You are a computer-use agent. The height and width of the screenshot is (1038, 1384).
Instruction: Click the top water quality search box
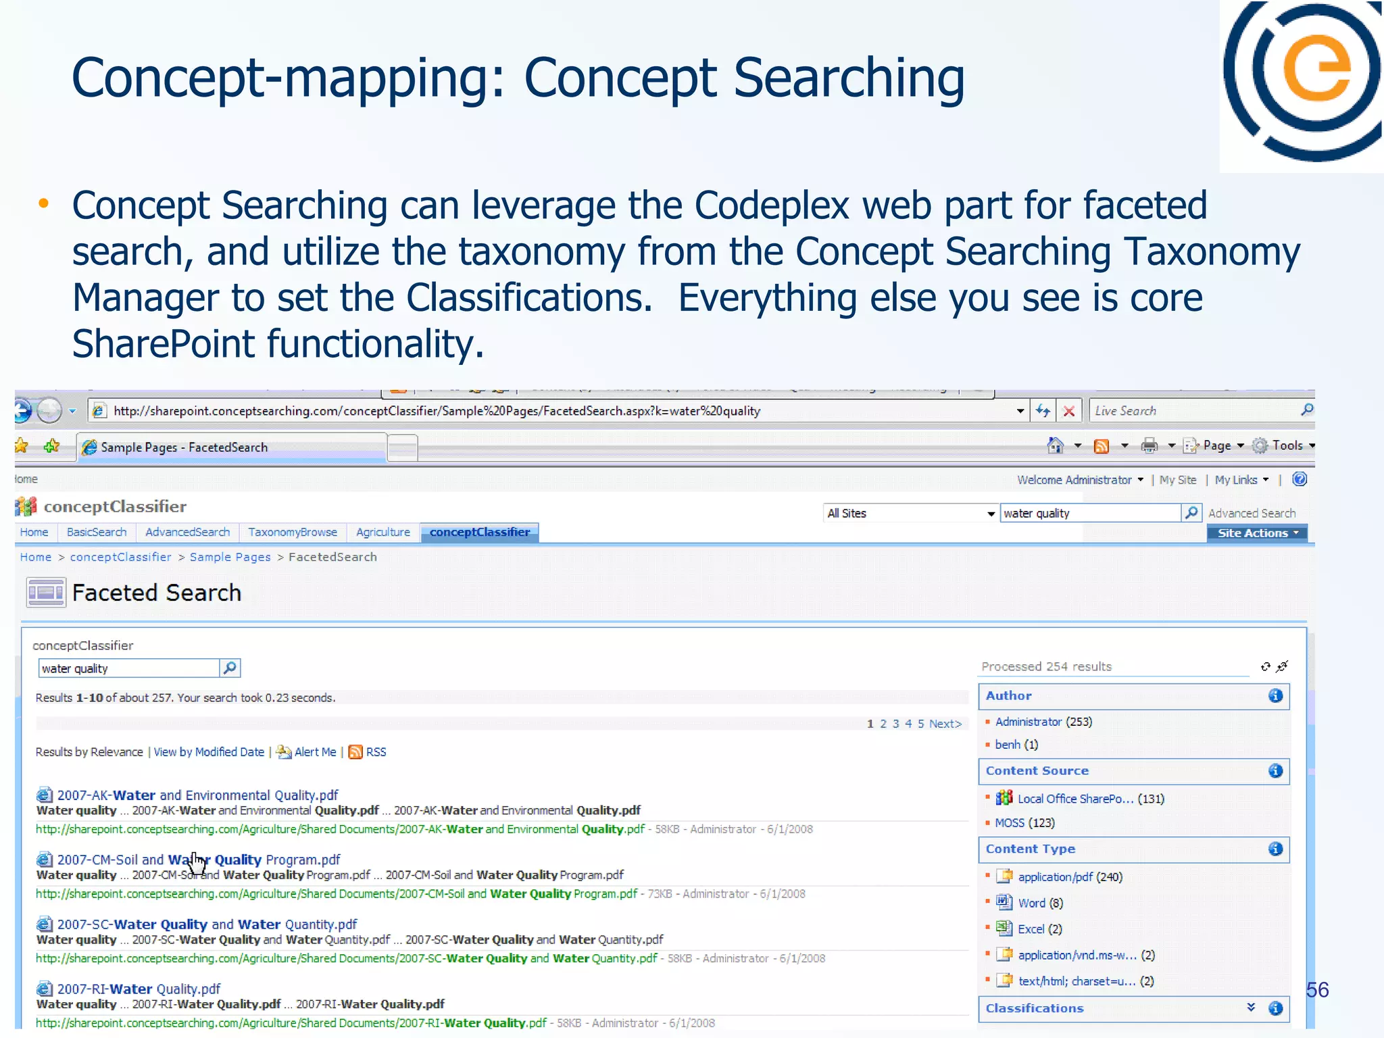click(x=1090, y=514)
